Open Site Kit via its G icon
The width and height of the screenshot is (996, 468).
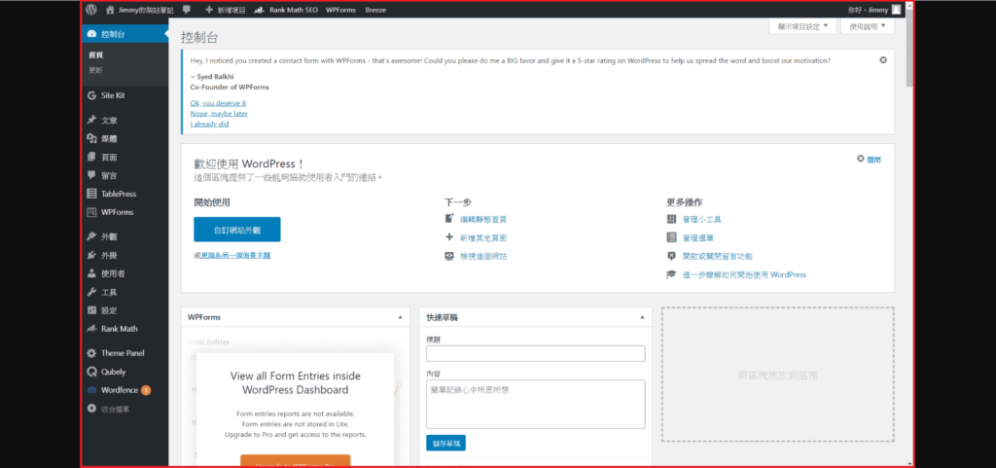tap(91, 95)
